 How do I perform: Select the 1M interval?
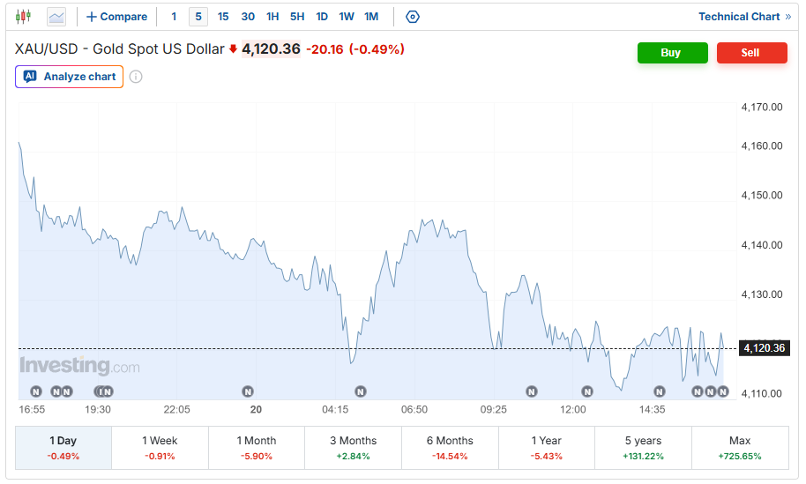(371, 17)
